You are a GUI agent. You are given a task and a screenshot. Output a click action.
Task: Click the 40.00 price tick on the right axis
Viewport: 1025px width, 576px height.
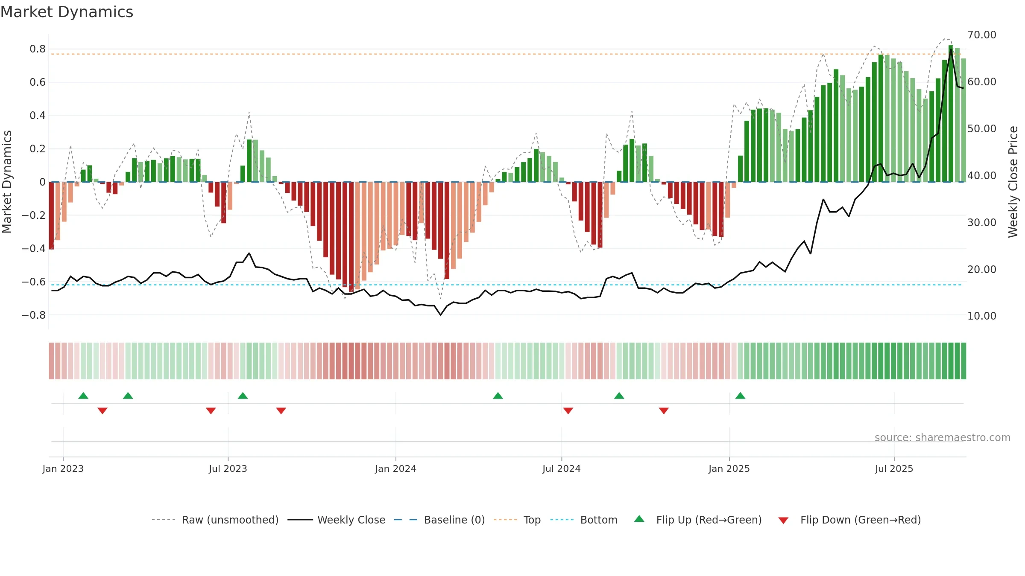point(982,176)
